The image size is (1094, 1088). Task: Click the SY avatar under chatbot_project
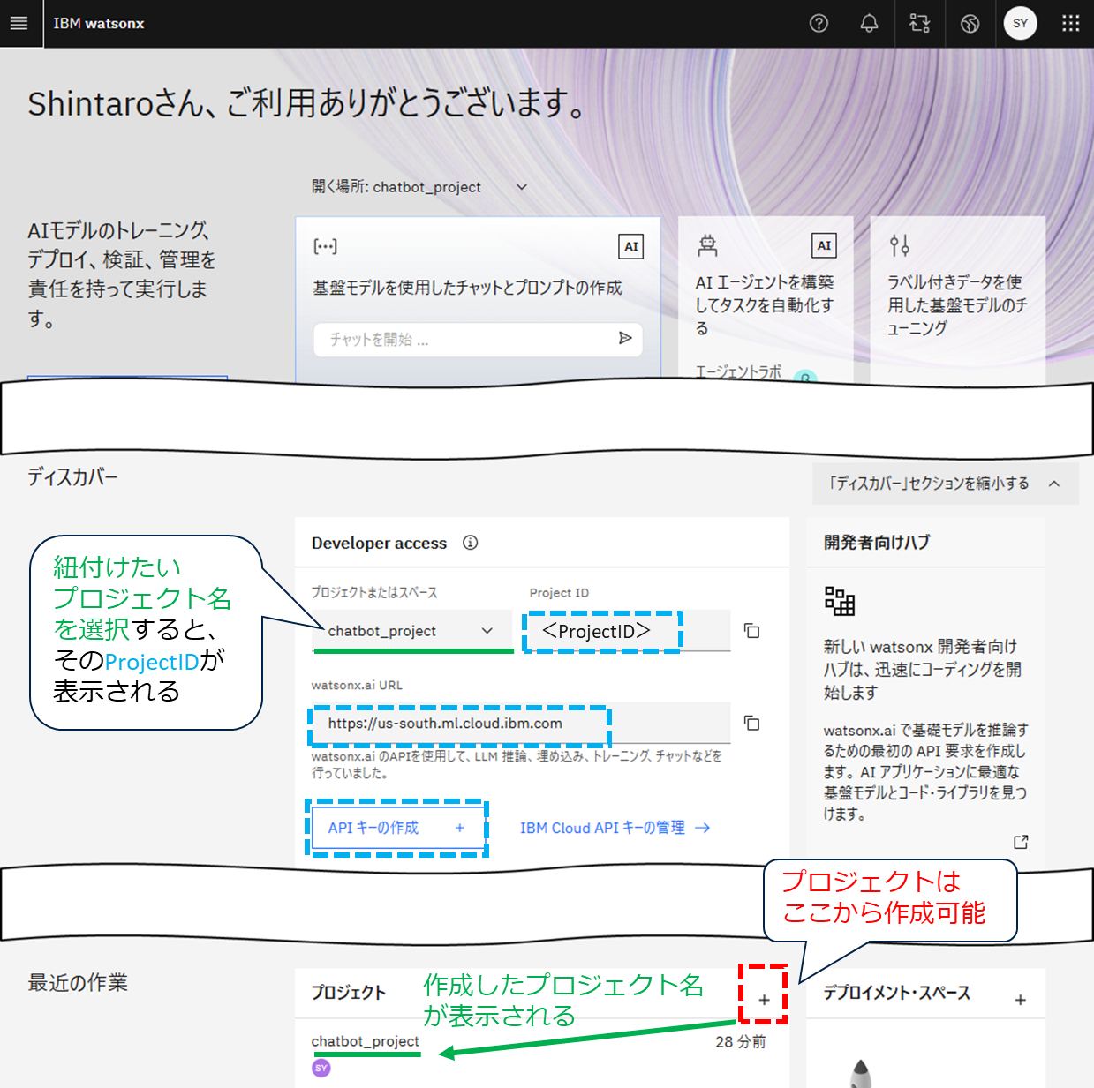[321, 1068]
